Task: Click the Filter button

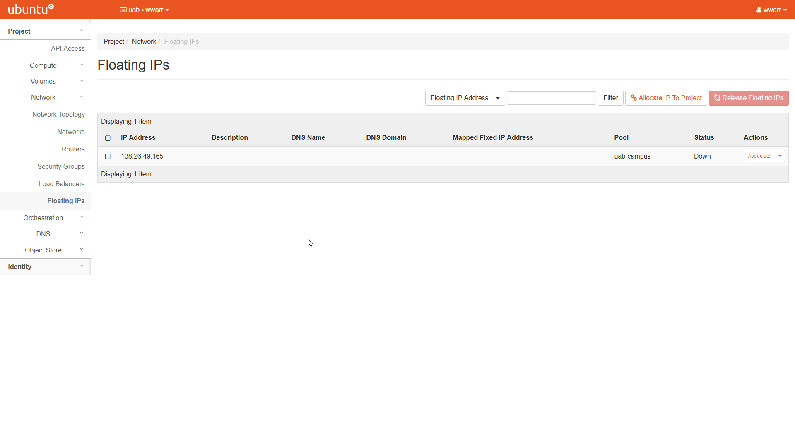Action: click(611, 98)
